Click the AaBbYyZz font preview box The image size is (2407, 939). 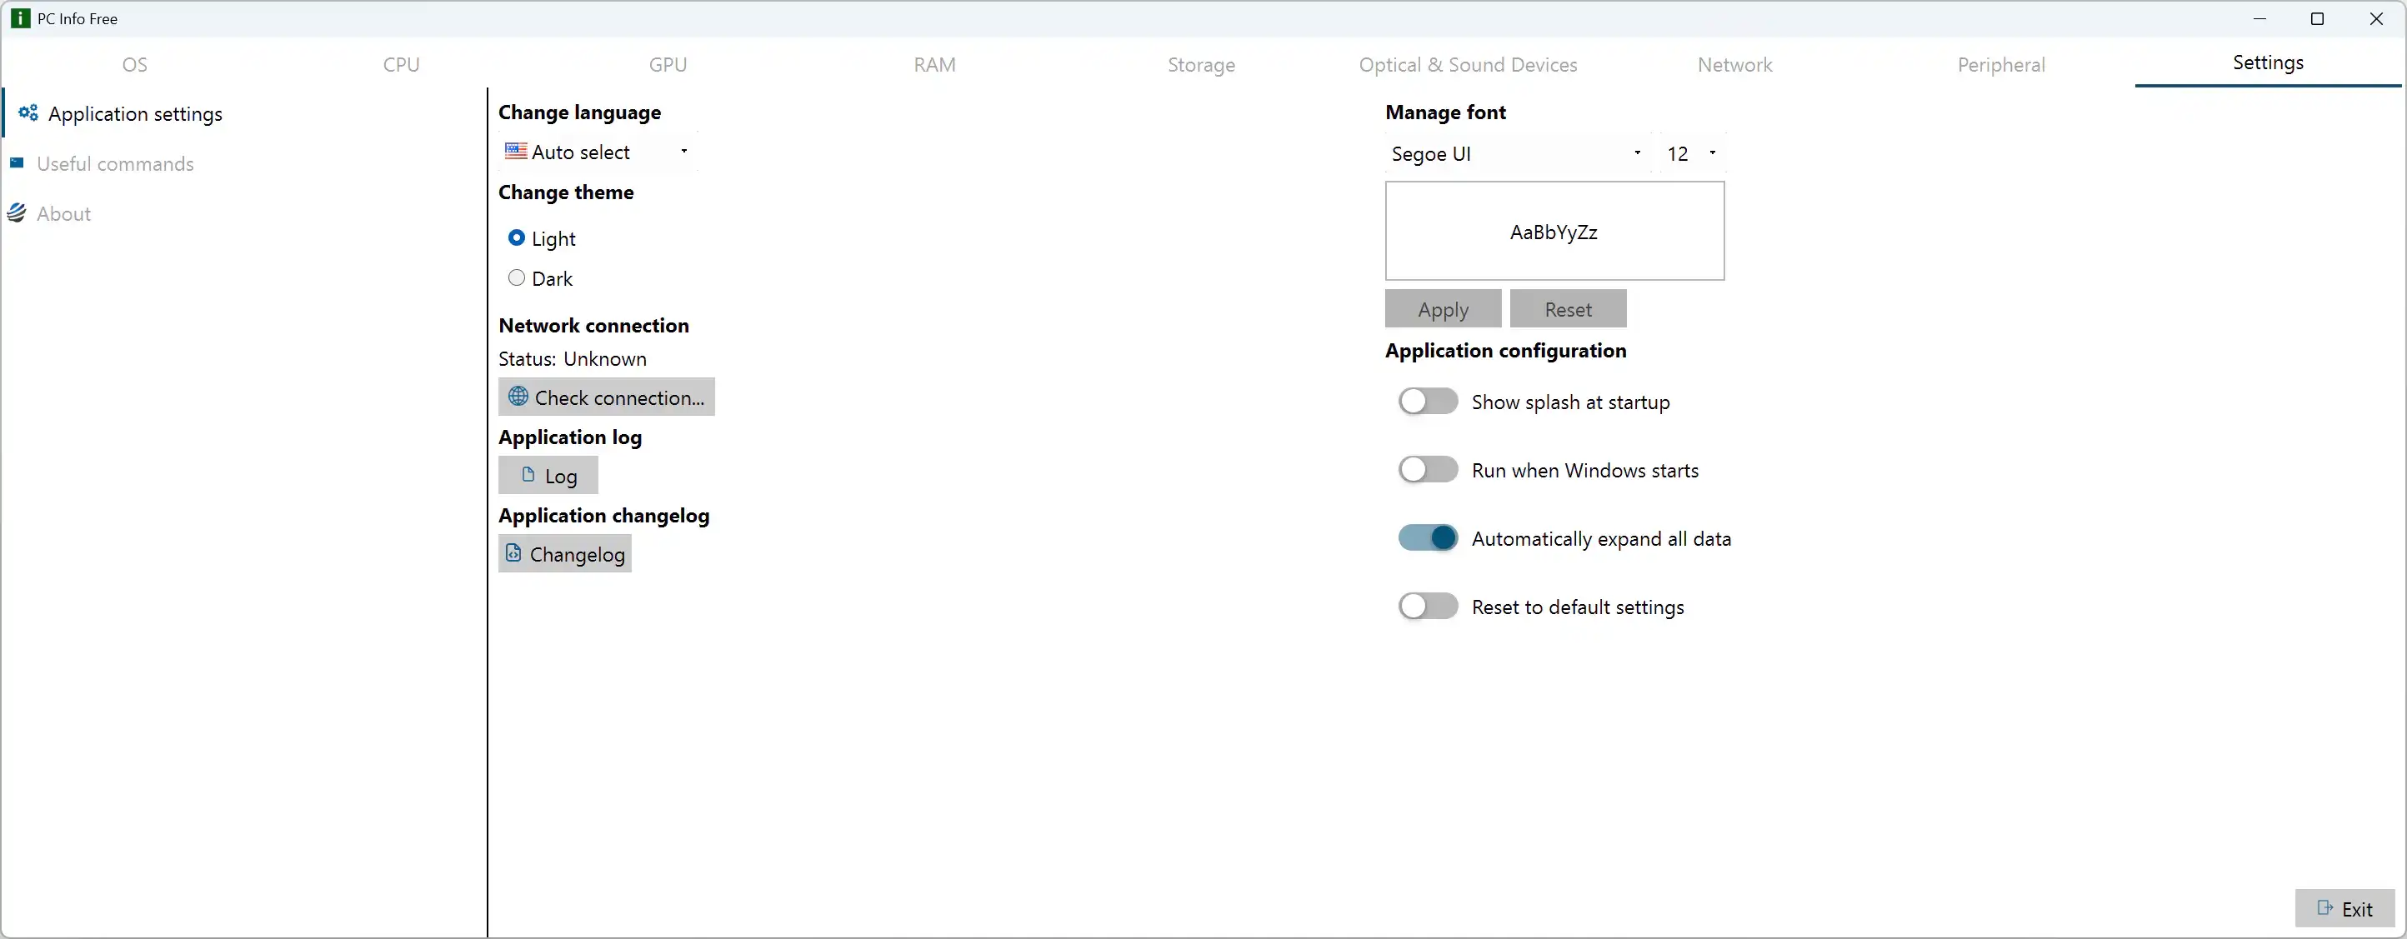point(1554,231)
